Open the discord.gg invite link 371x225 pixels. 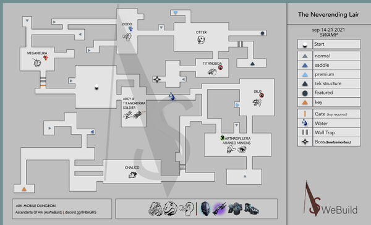tap(80, 212)
